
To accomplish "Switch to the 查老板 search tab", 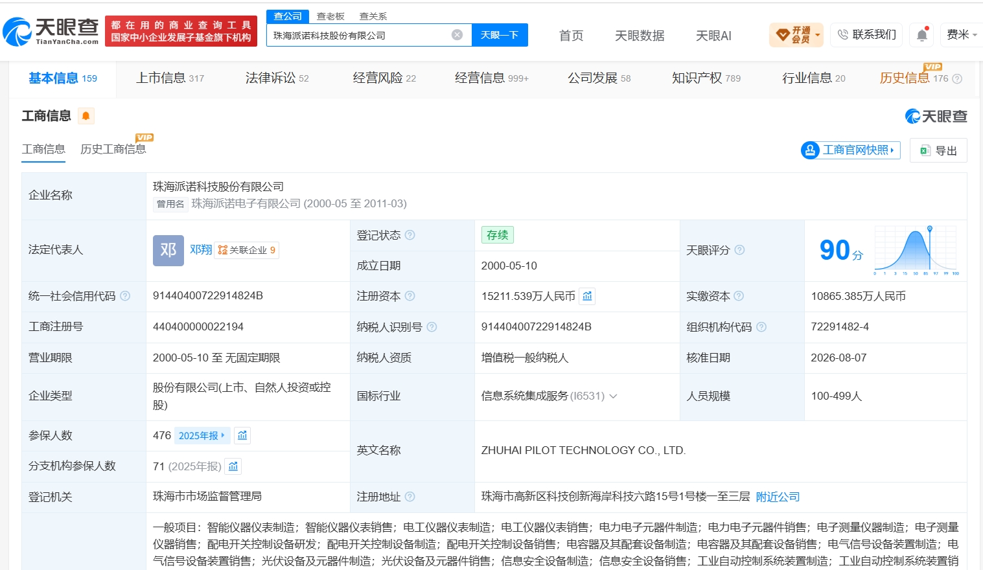I will (330, 16).
